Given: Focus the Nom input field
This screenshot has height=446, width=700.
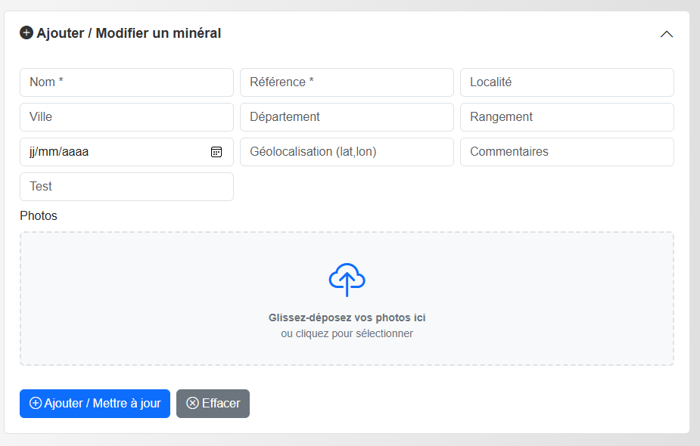Looking at the screenshot, I should [x=126, y=82].
